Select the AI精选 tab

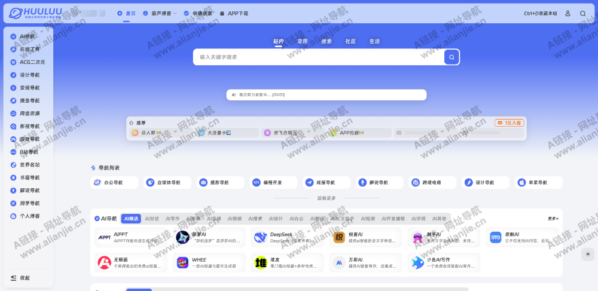[x=131, y=219]
